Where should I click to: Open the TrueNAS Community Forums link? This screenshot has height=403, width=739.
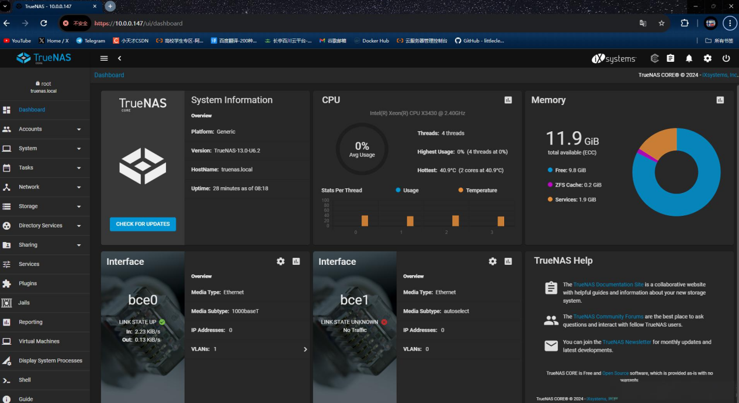(x=608, y=317)
